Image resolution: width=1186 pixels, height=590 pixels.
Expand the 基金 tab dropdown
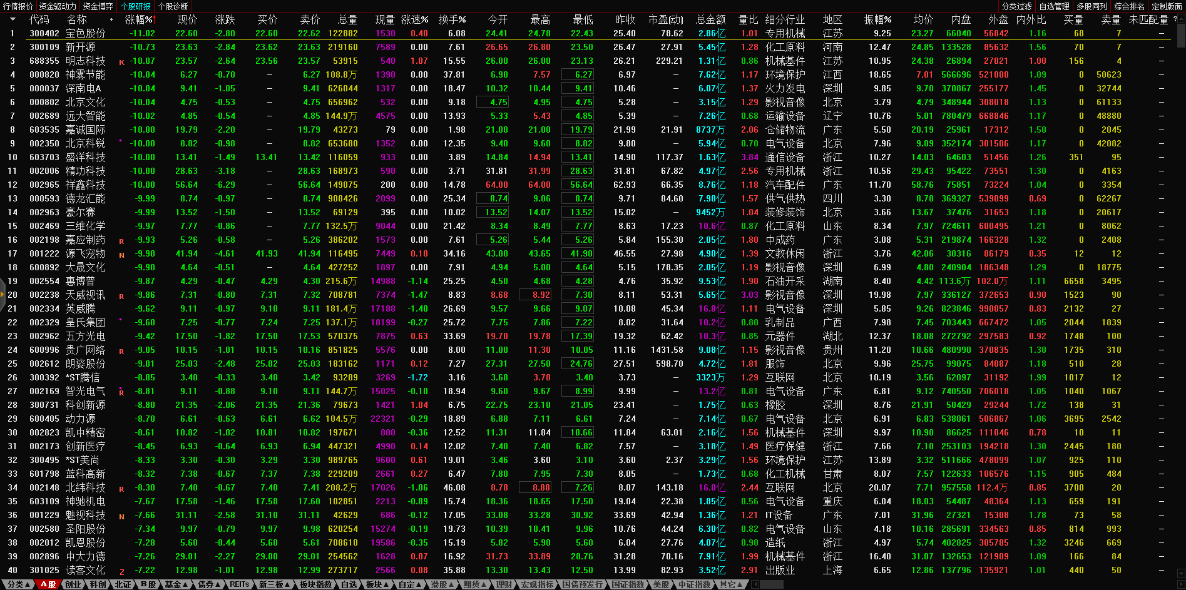(x=176, y=584)
